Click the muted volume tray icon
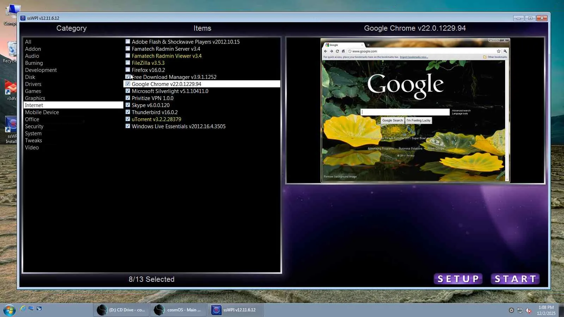564x317 pixels. (528, 310)
